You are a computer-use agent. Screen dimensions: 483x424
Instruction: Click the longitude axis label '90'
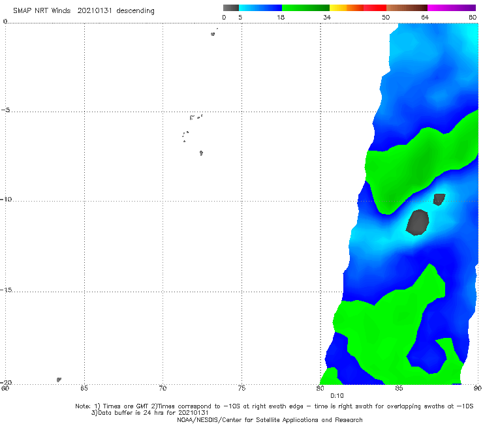[x=478, y=388]
